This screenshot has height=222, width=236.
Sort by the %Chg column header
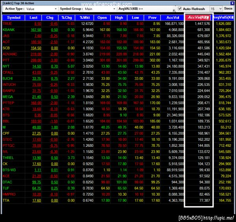(67, 18)
